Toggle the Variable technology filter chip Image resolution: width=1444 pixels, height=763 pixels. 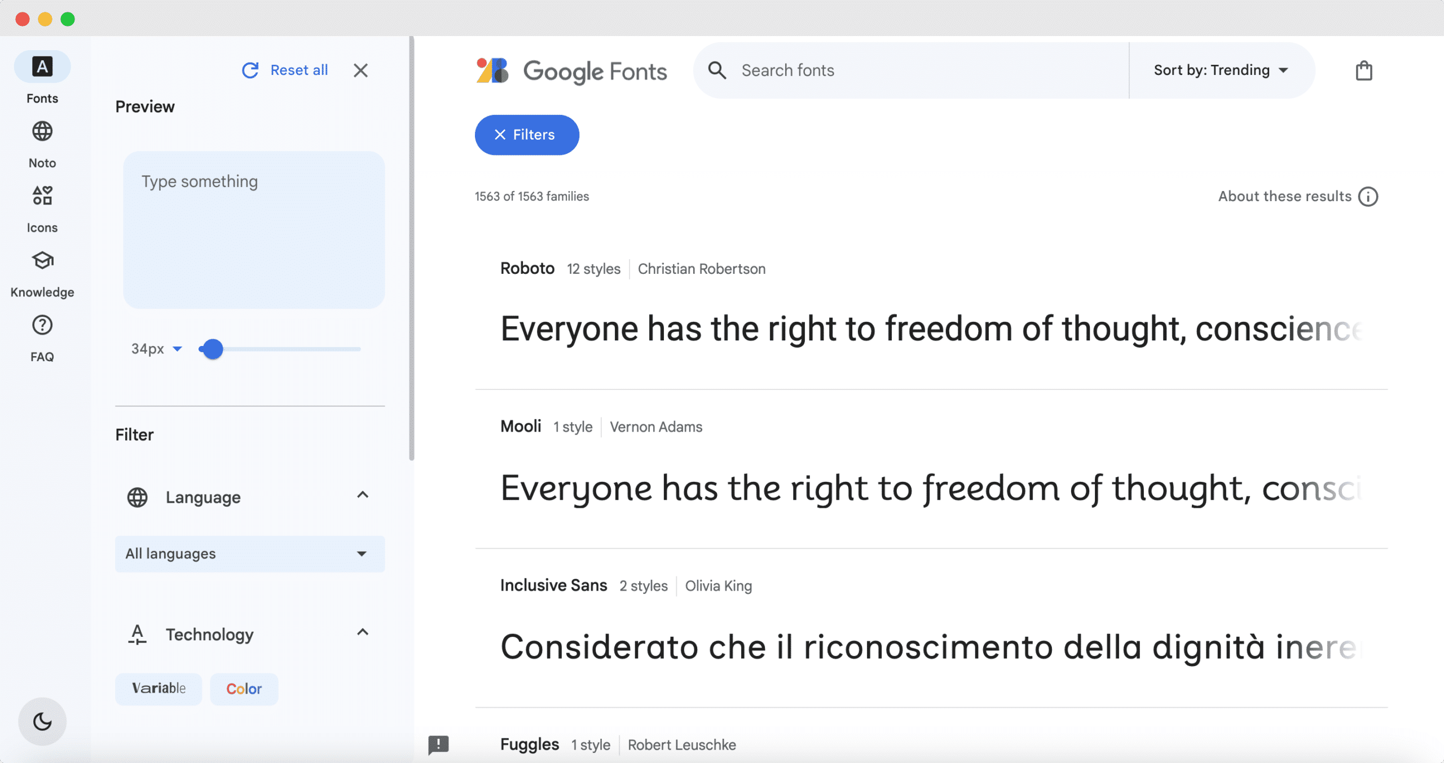click(x=159, y=689)
